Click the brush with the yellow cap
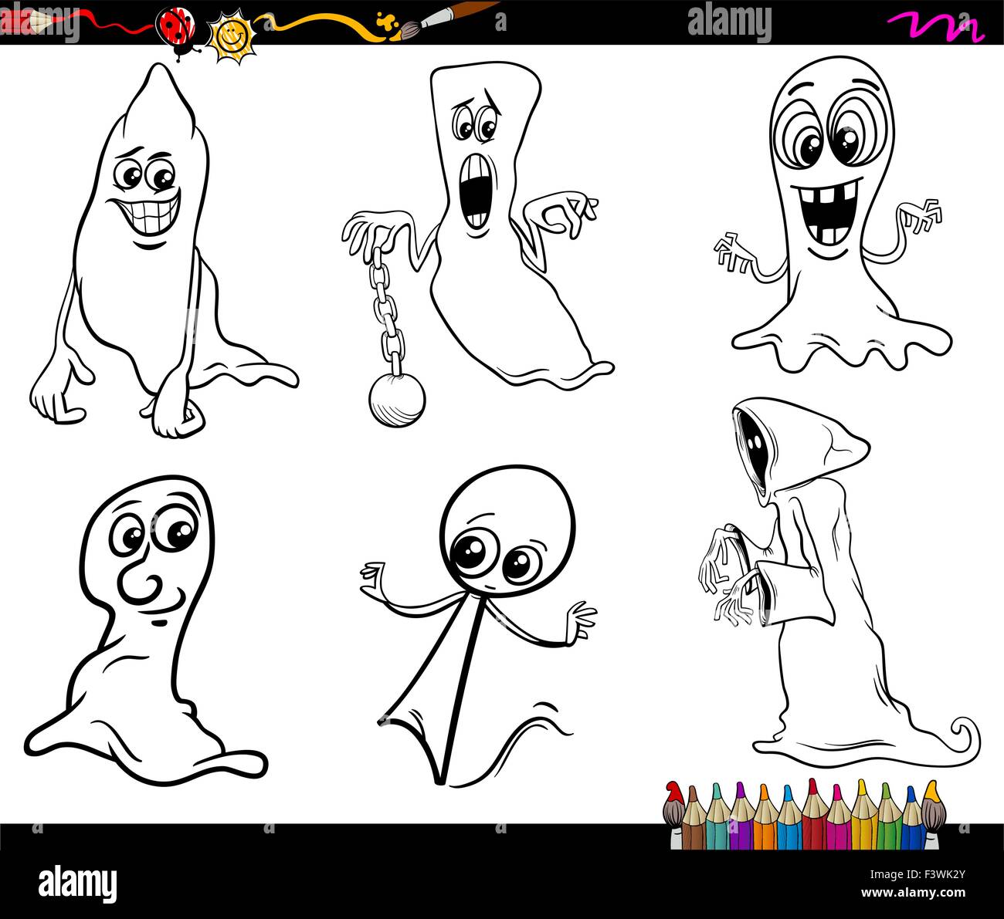This screenshot has height=919, width=1004. (x=933, y=816)
